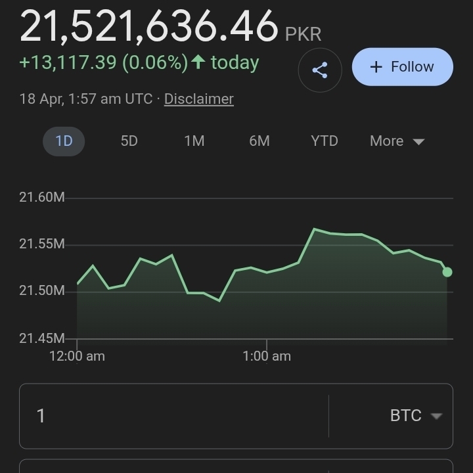Switch to the 5D time range

click(x=129, y=141)
